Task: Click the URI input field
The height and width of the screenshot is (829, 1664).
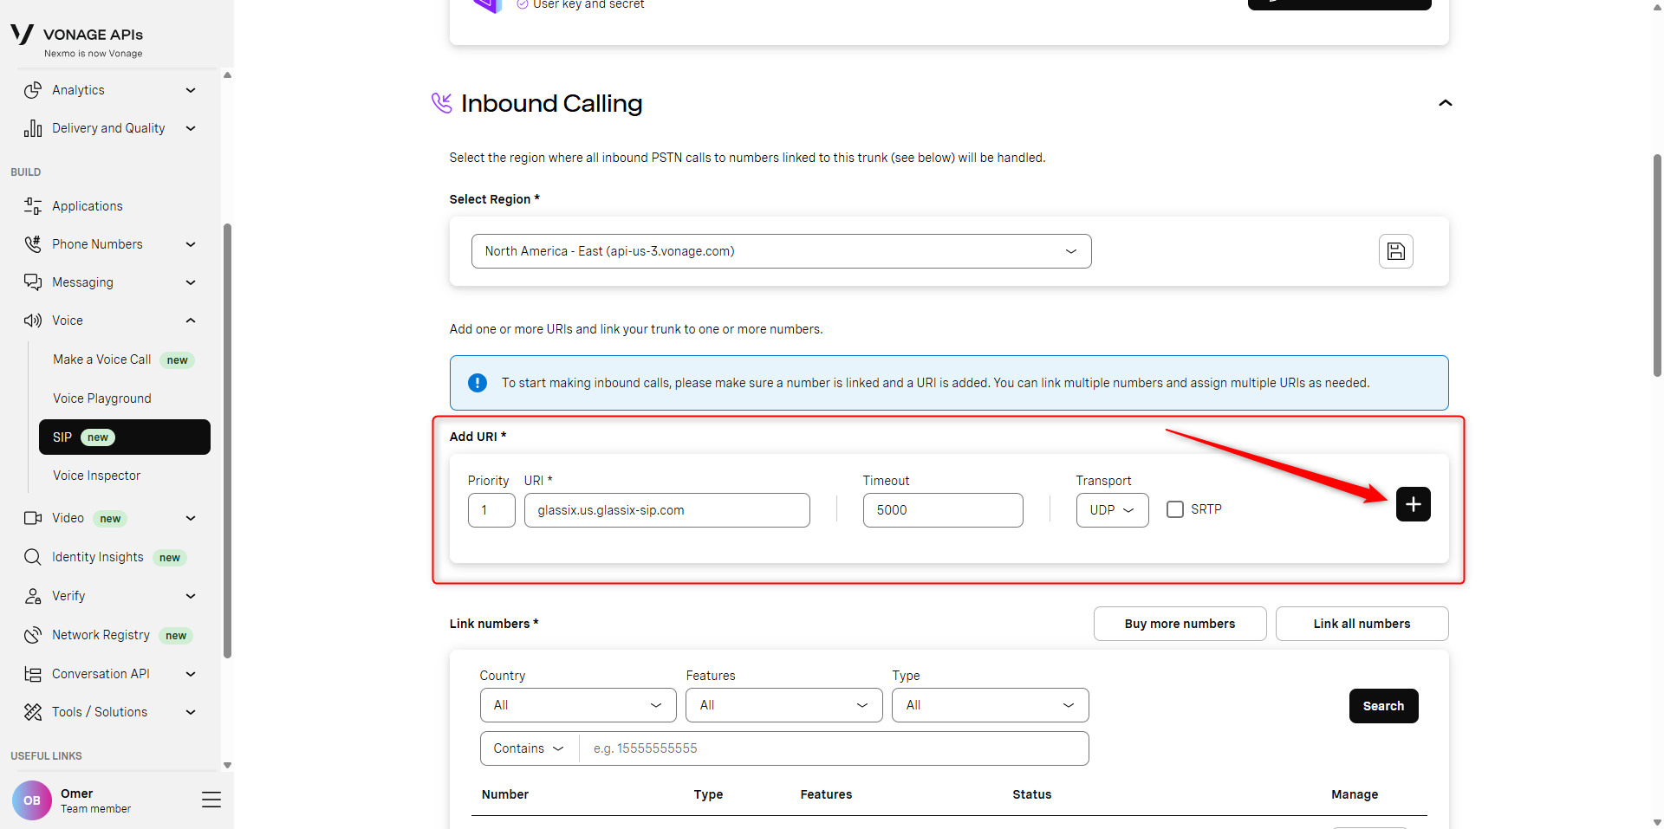Action: click(x=667, y=510)
